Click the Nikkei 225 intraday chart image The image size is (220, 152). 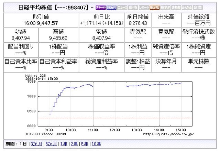click(x=110, y=105)
